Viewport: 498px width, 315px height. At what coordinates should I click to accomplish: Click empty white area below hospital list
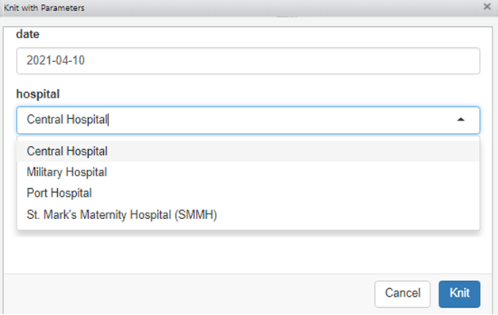(248, 254)
